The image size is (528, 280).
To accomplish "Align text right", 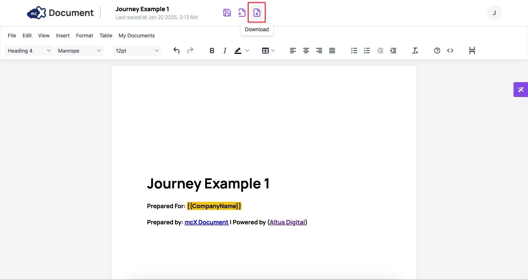I will click(x=319, y=51).
